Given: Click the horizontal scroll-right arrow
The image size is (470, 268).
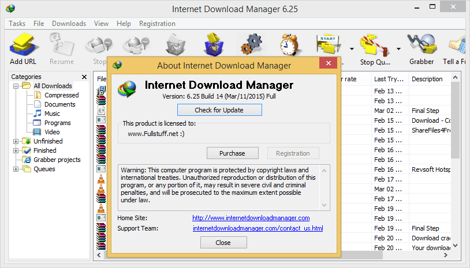Looking at the screenshot, I should point(446,255).
